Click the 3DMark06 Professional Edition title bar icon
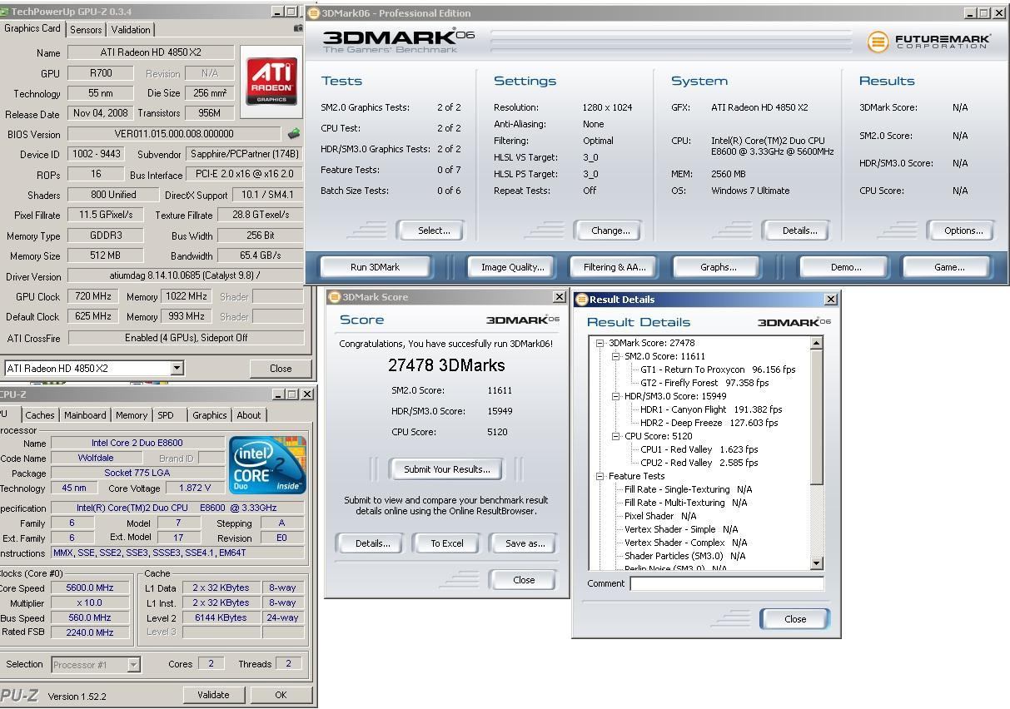1010x709 pixels. (x=314, y=13)
